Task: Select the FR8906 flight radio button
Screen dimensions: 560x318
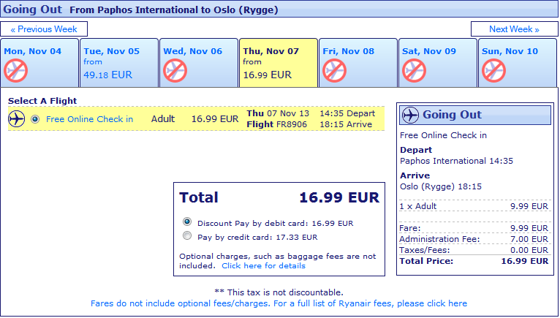Action: 35,119
